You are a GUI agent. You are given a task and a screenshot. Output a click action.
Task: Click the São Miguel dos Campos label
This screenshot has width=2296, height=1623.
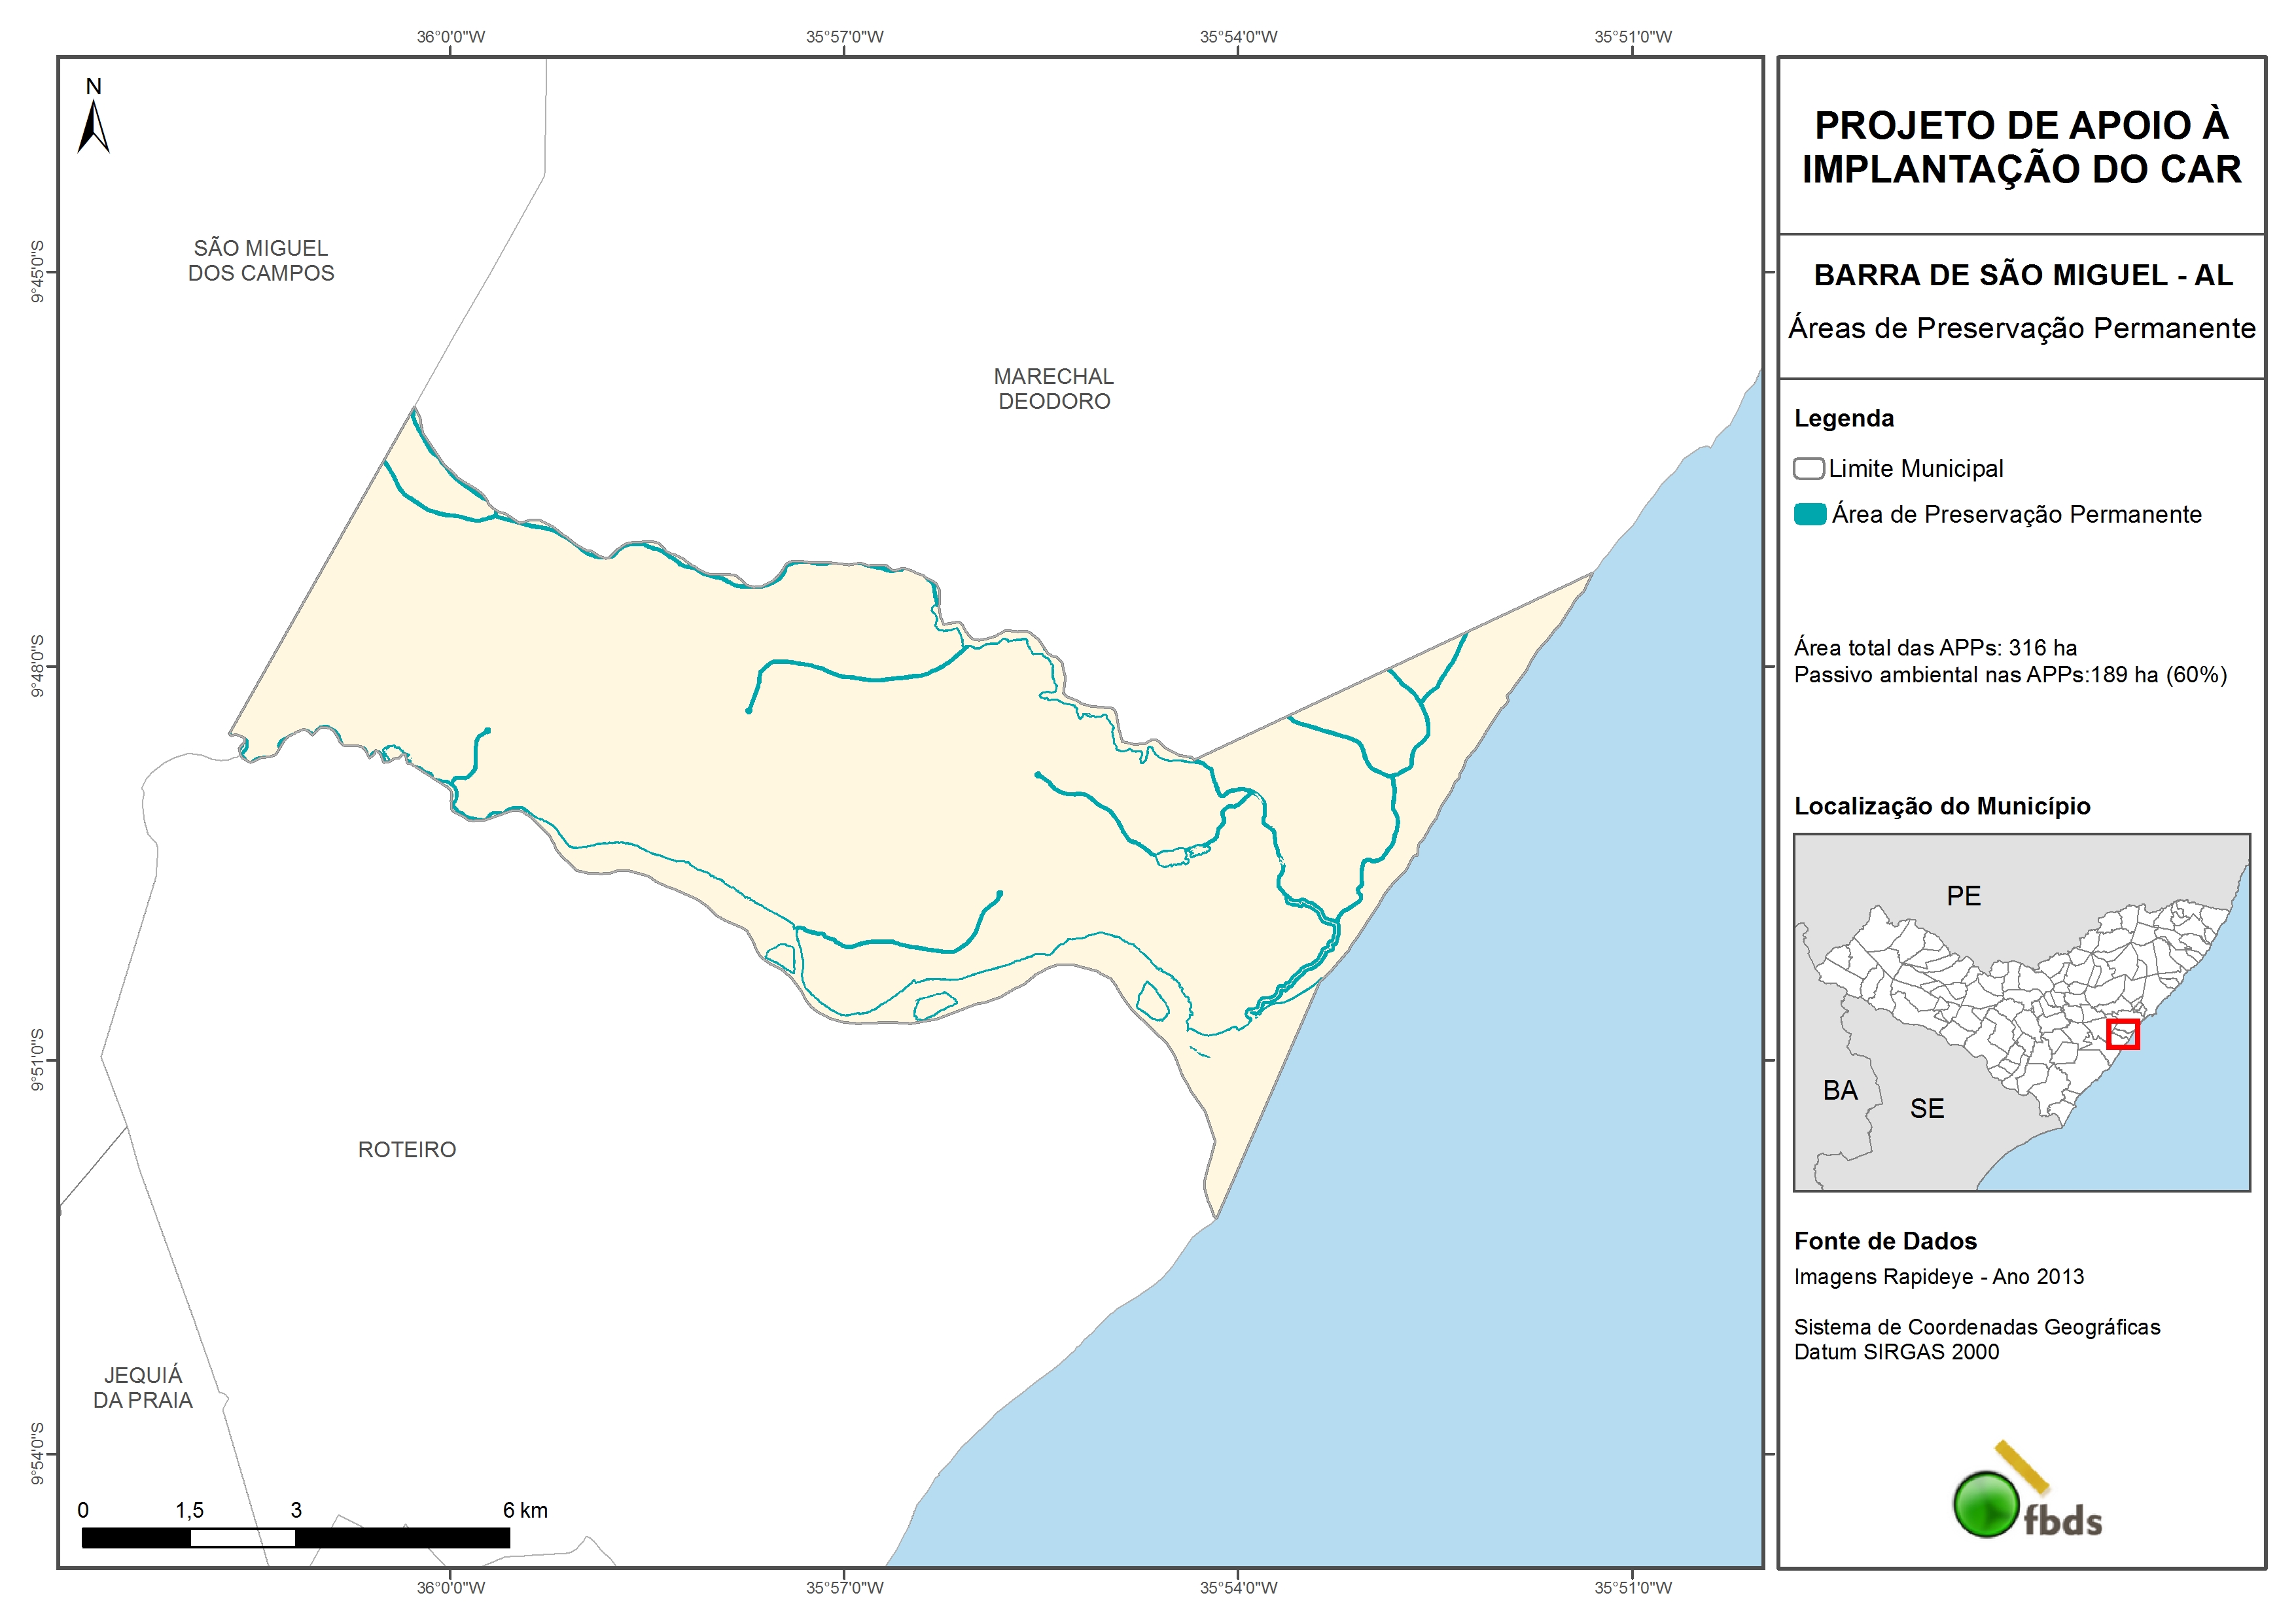click(x=261, y=261)
